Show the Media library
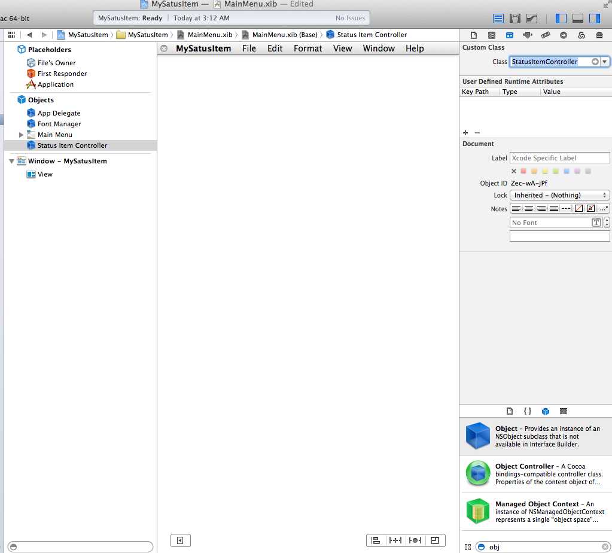The image size is (612, 553). tap(563, 411)
